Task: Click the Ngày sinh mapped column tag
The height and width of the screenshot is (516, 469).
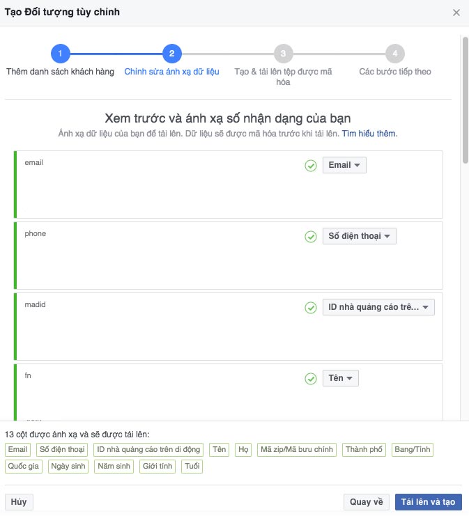Action: 68,467
